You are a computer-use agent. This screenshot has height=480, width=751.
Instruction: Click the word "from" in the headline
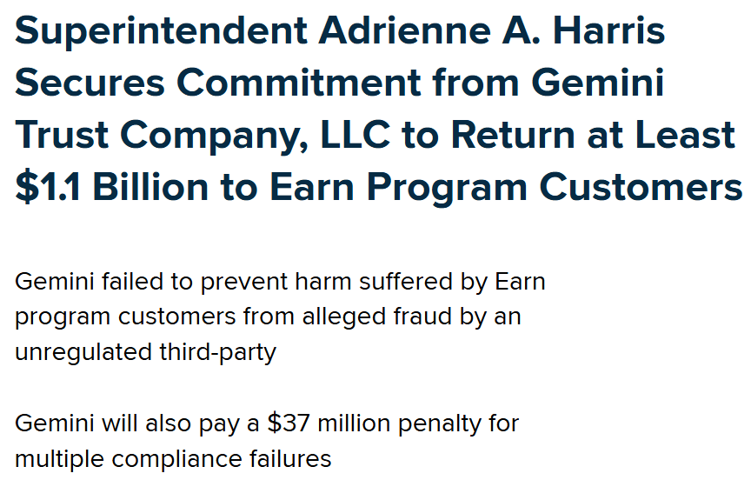(x=476, y=83)
